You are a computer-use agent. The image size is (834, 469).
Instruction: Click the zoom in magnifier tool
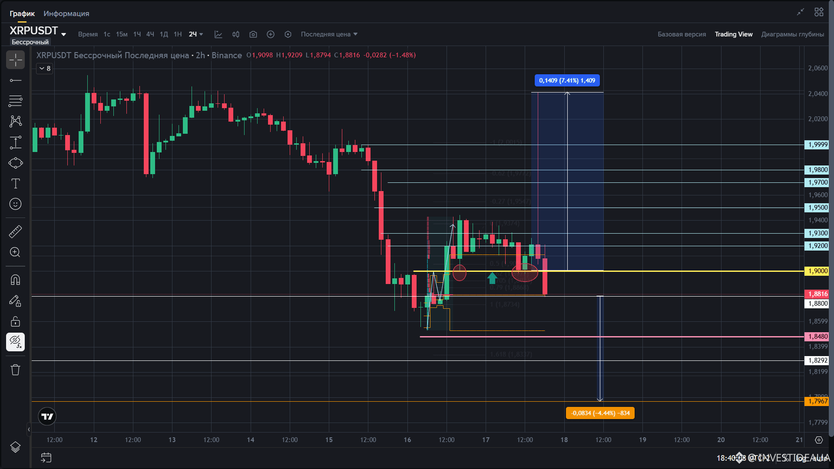click(15, 252)
